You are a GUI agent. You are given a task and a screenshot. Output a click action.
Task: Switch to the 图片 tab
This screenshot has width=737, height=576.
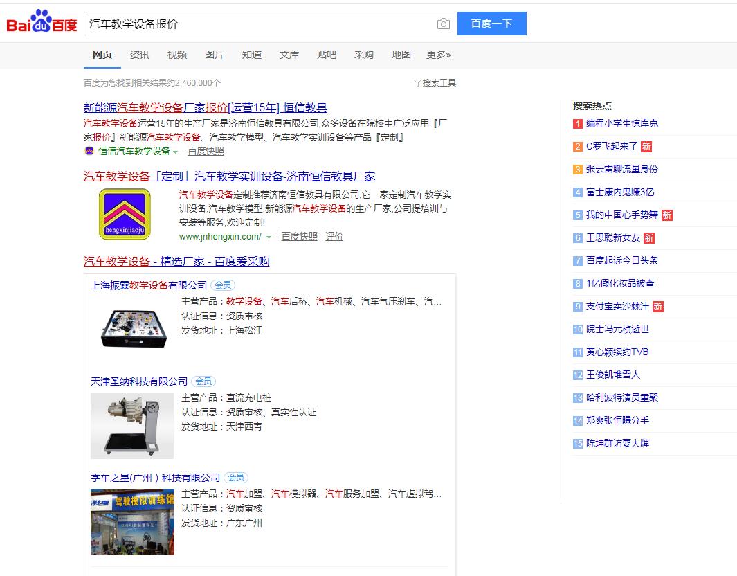[x=215, y=55]
